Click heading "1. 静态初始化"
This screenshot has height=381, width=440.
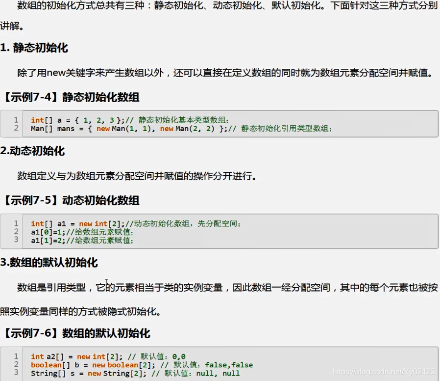[x=34, y=48]
